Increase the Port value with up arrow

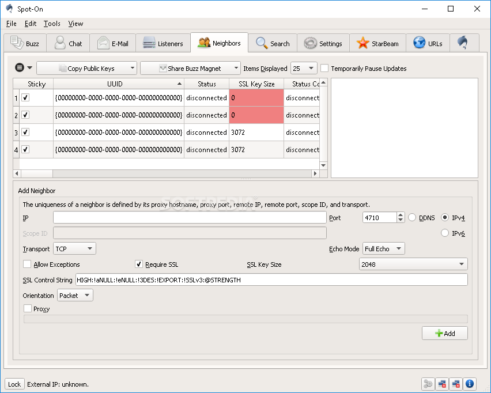coord(401,215)
